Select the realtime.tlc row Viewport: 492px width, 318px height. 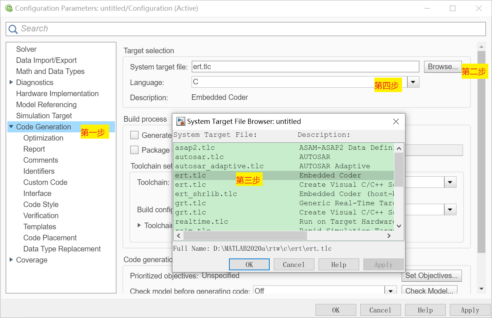coord(284,221)
